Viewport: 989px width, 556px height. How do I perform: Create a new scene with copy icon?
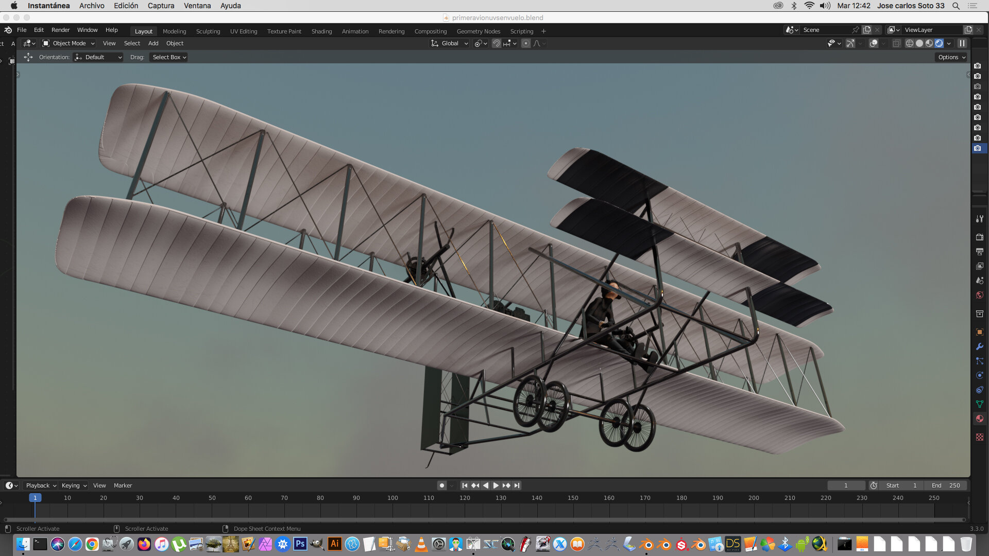point(867,30)
